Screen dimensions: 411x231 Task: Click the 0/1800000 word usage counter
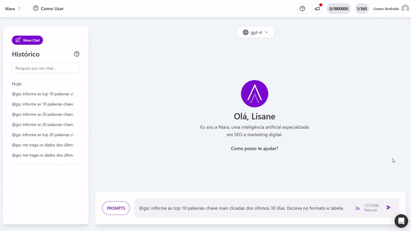pyautogui.click(x=338, y=9)
